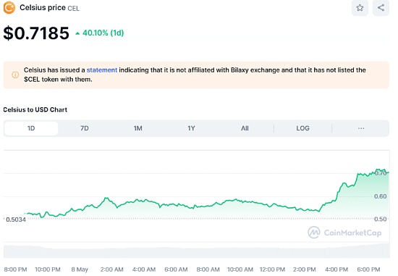Click the 6:00 PM time axis label

(x=368, y=269)
